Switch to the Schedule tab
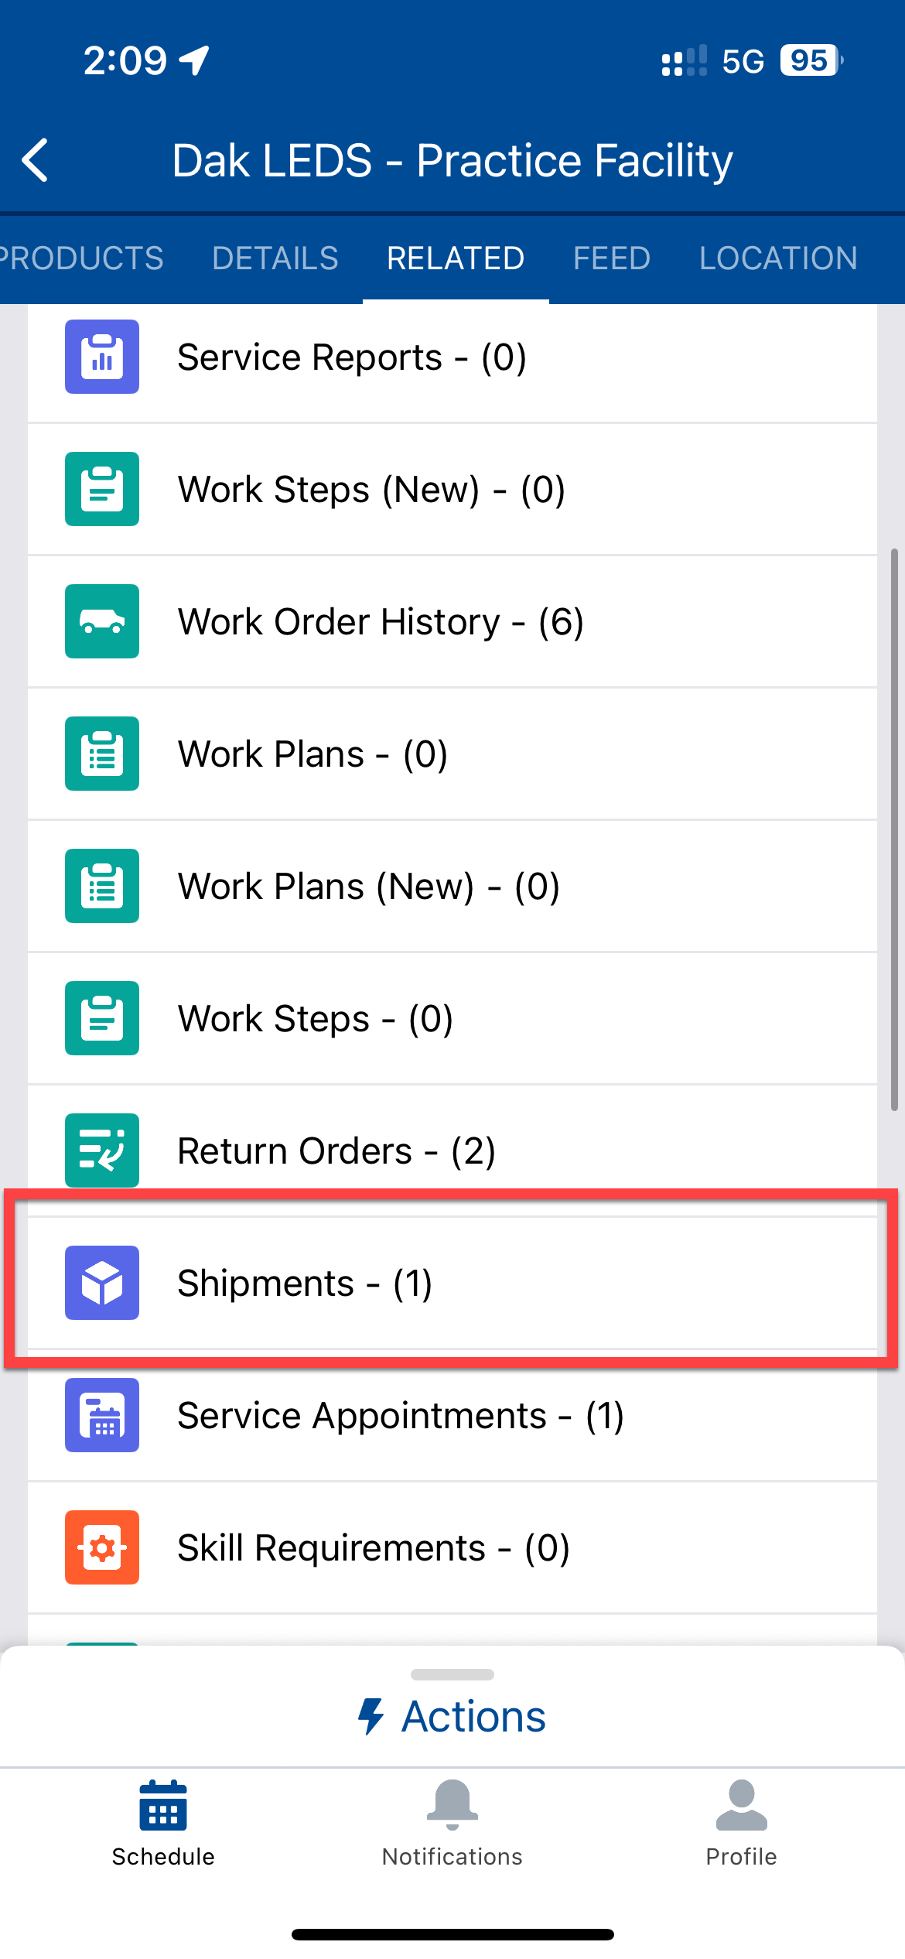This screenshot has width=905, height=1959. 163,1822
